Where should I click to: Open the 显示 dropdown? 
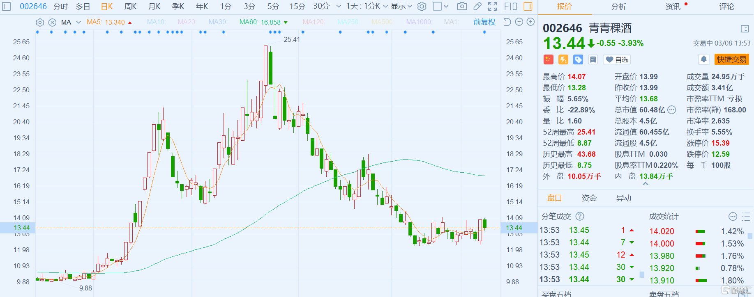401,6
